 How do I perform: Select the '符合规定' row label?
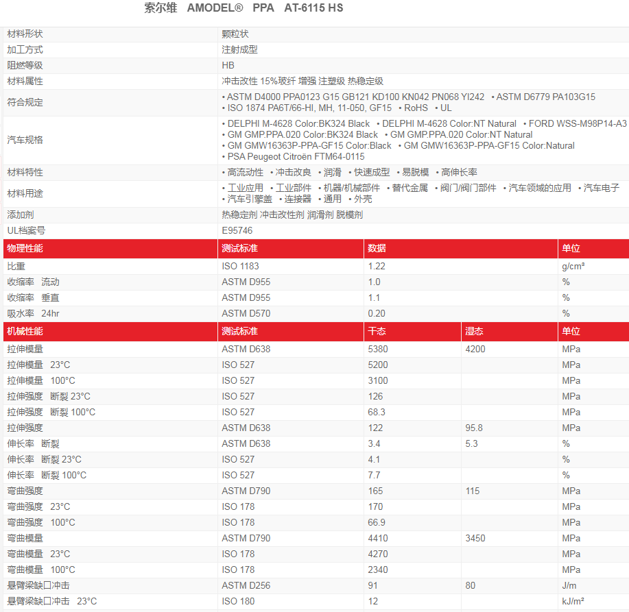[25, 103]
